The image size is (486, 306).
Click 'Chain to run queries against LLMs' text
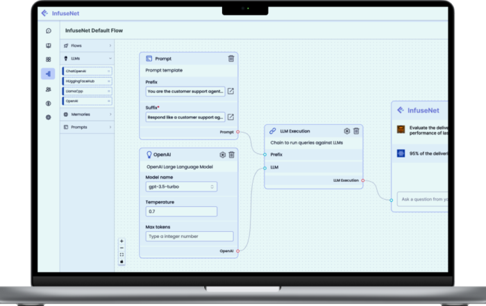pos(307,143)
